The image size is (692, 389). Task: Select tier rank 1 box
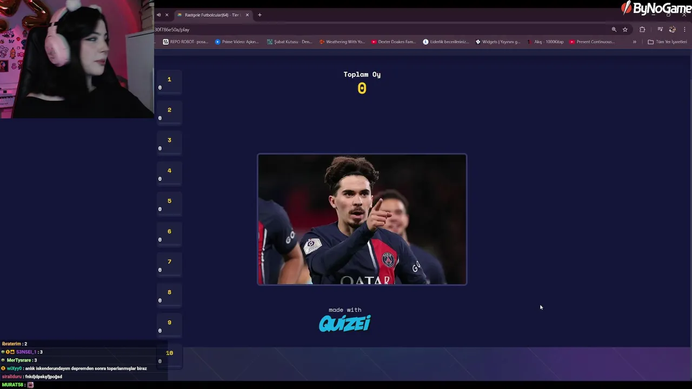coord(169,83)
